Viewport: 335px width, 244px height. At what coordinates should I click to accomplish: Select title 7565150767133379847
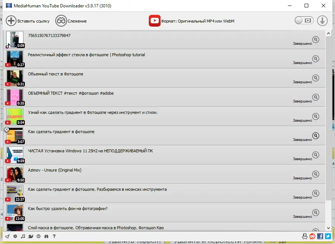(49, 35)
